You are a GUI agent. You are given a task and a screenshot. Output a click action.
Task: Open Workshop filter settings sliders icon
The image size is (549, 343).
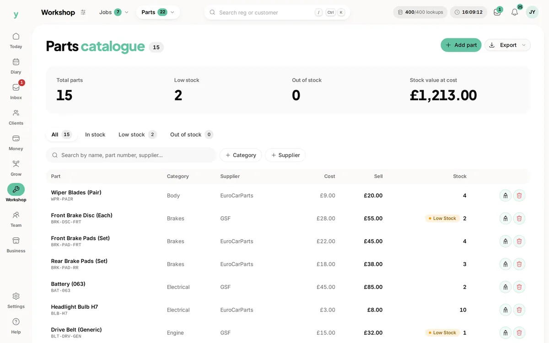[83, 12]
